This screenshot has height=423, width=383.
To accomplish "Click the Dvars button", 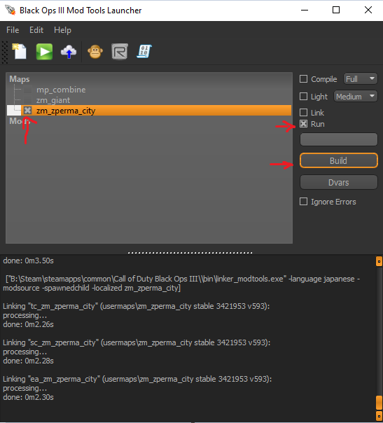I will [x=338, y=182].
